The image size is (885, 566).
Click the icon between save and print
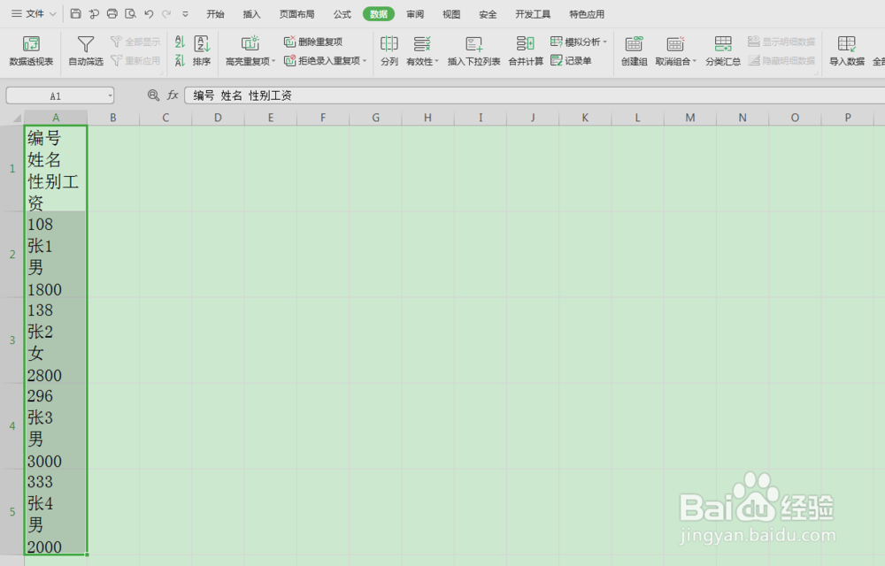tap(94, 13)
